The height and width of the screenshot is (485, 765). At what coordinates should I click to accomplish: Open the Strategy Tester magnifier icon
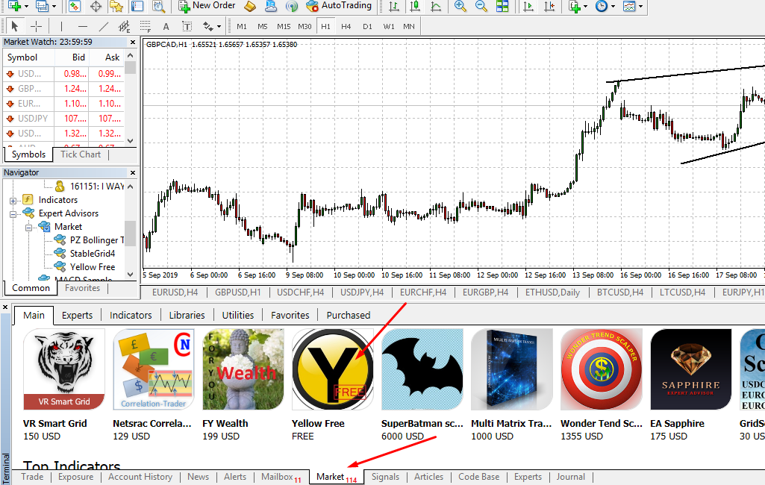pos(158,6)
